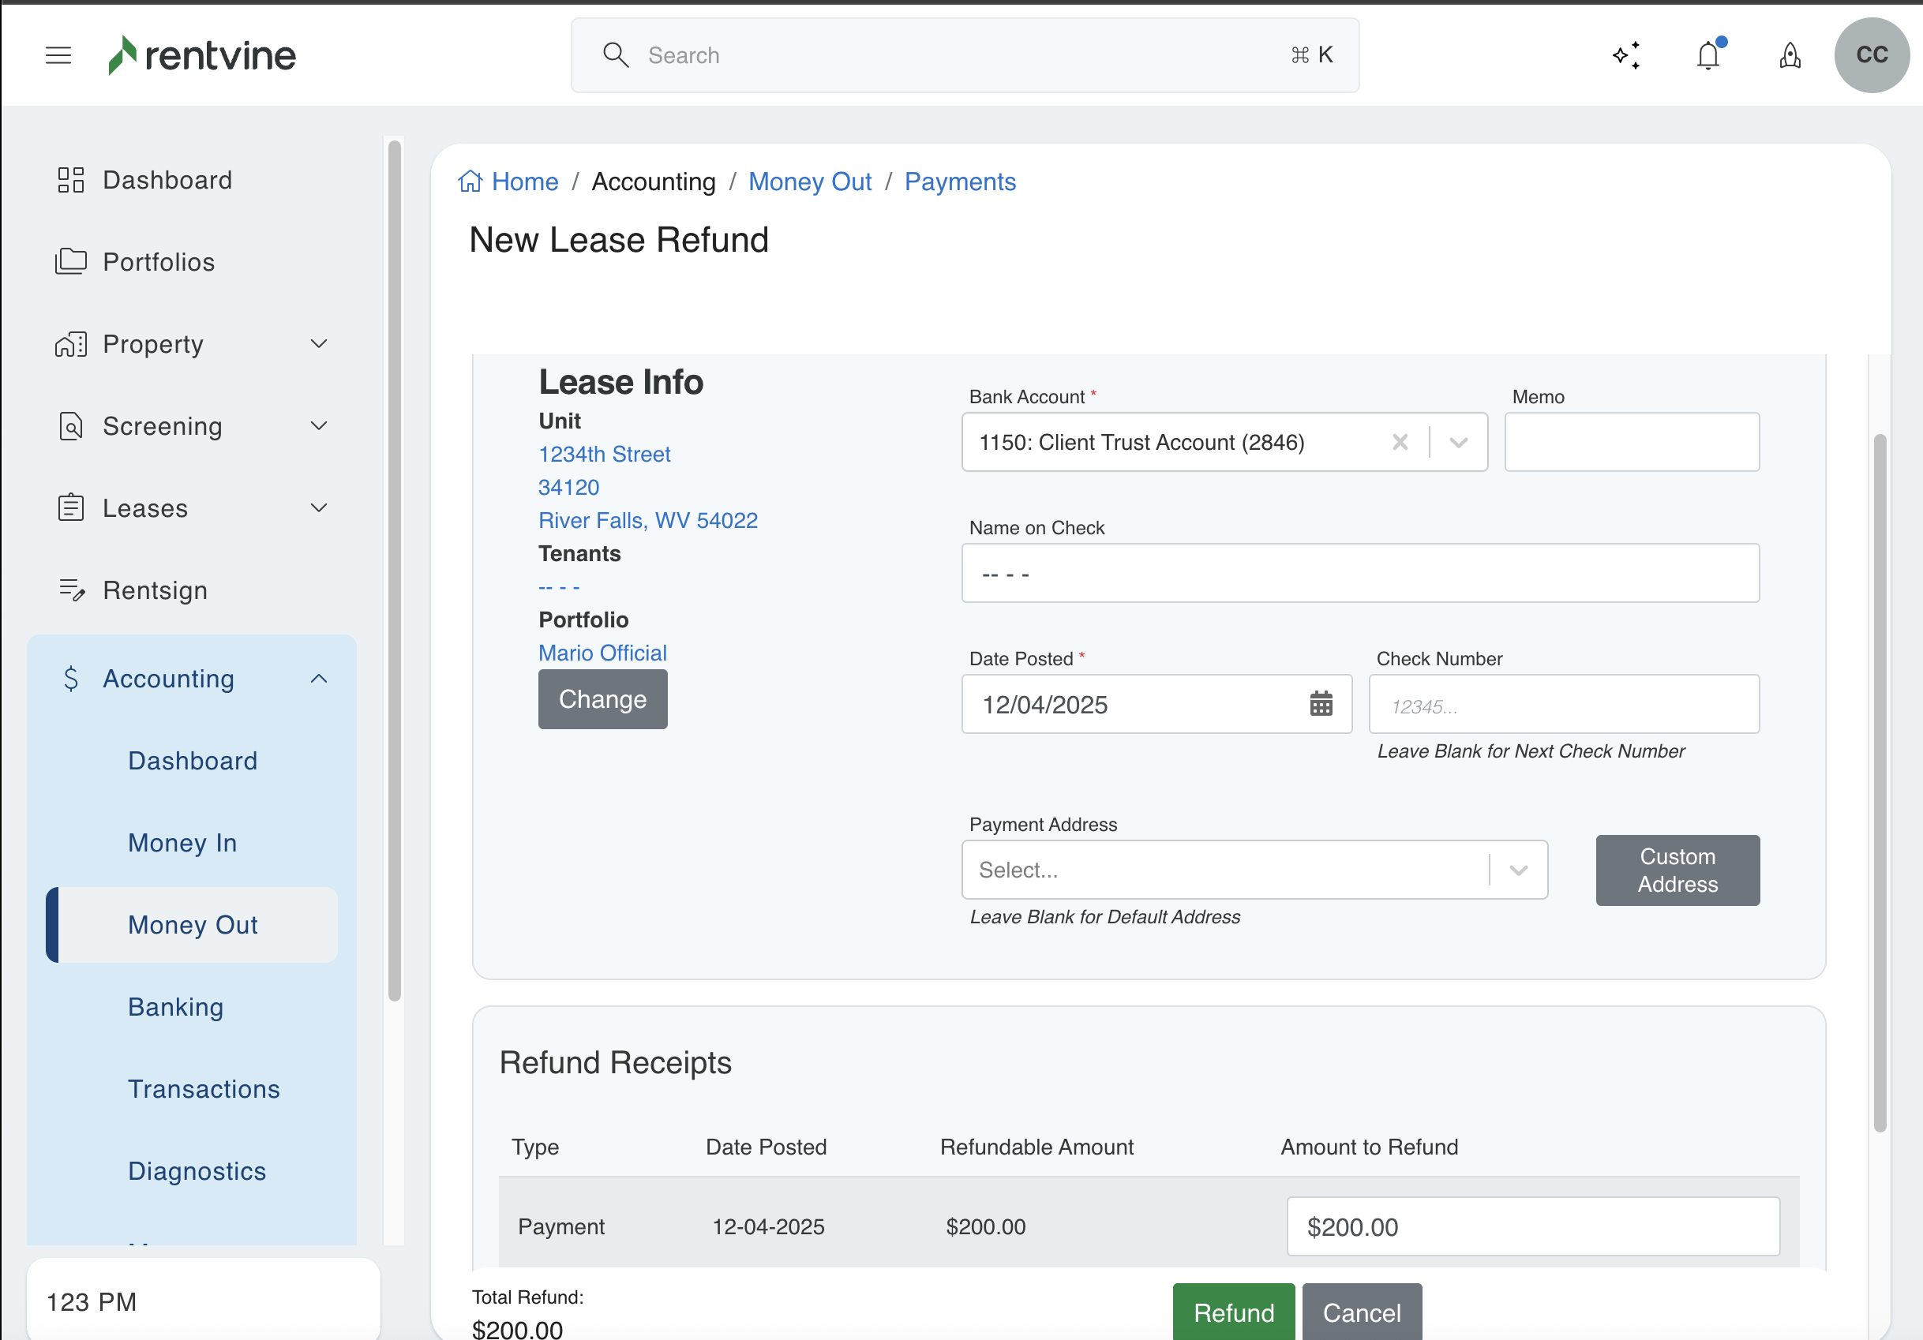The image size is (1923, 1340).
Task: Expand the Property sidebar section
Action: pyautogui.click(x=318, y=344)
